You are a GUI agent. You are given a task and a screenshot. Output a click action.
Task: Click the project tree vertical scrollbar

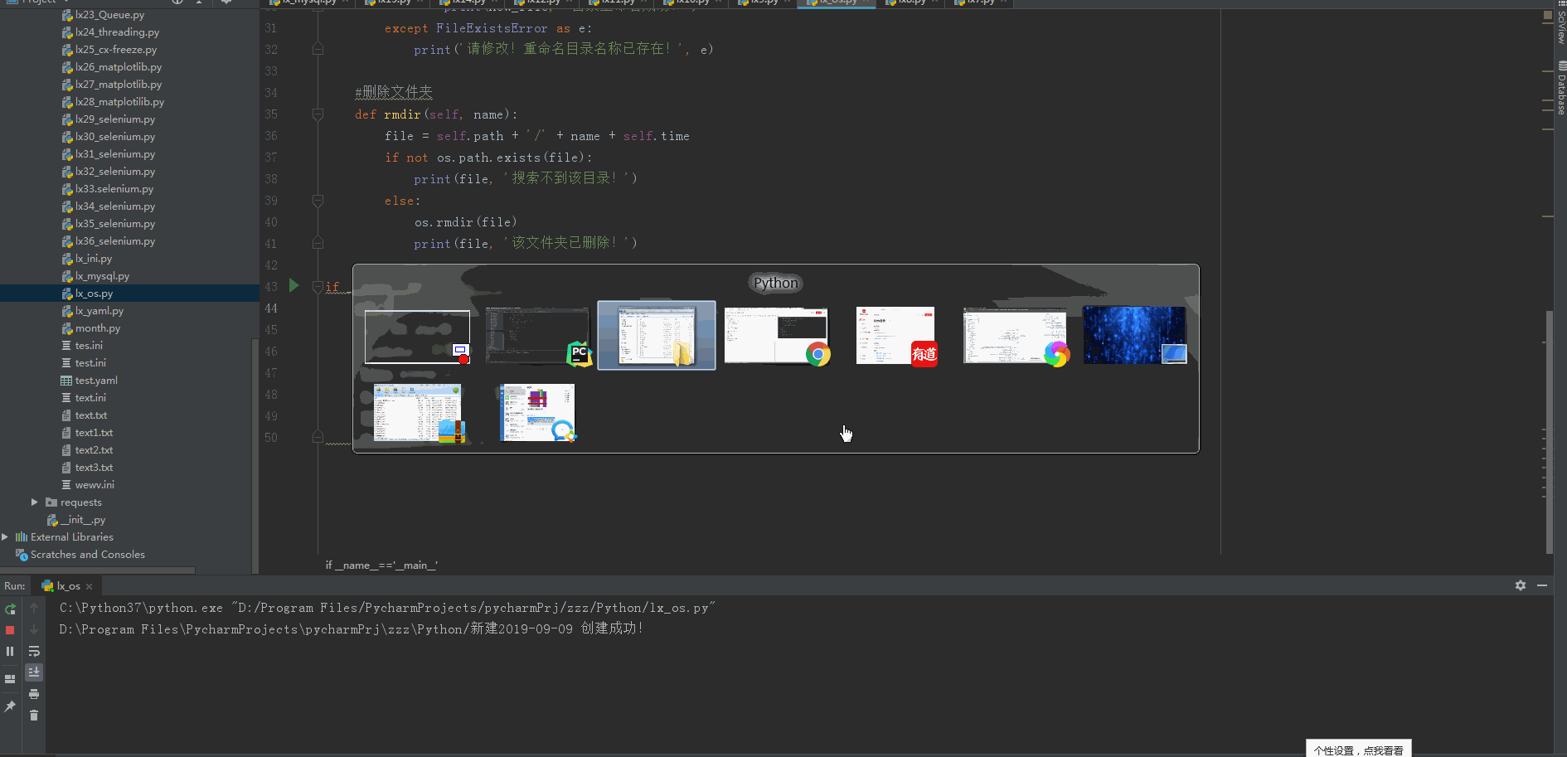pos(255,454)
